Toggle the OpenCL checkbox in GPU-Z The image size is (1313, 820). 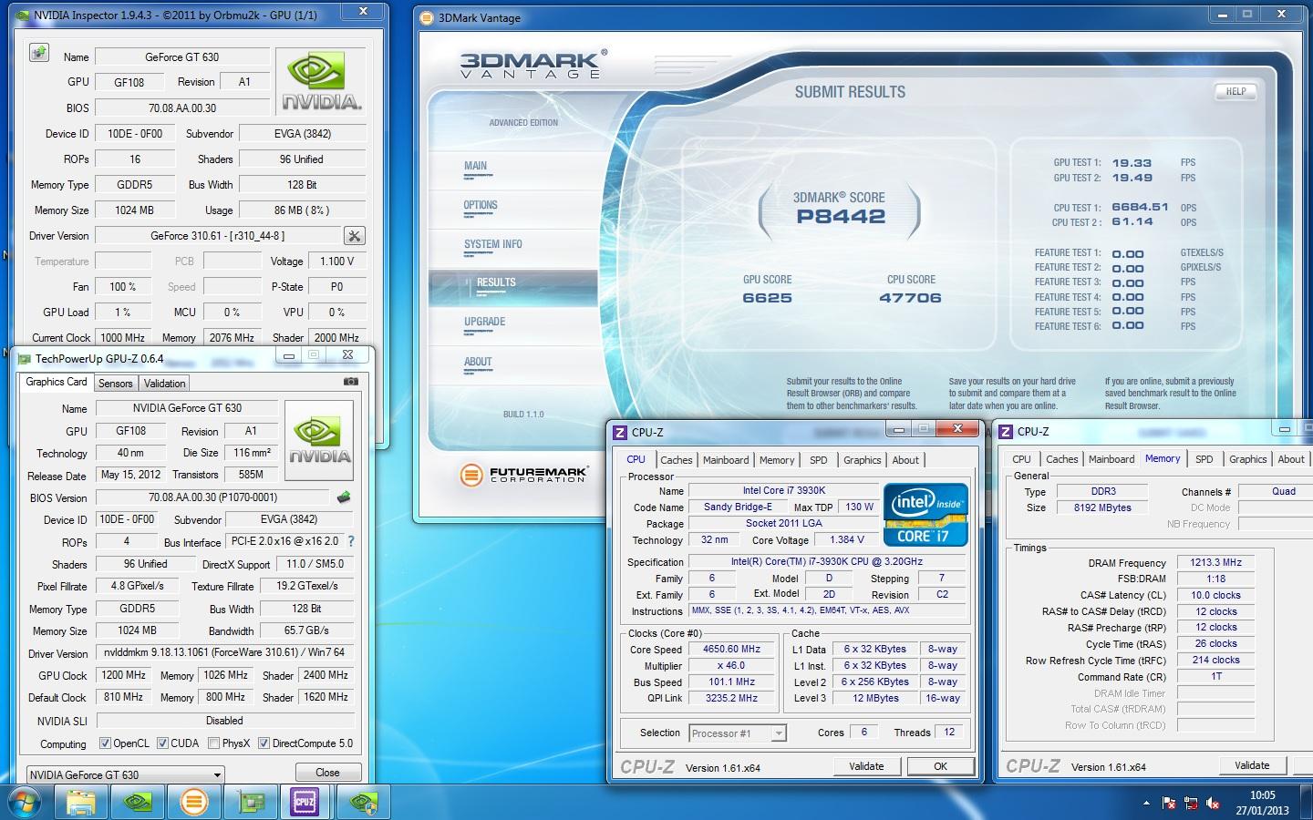pos(105,743)
